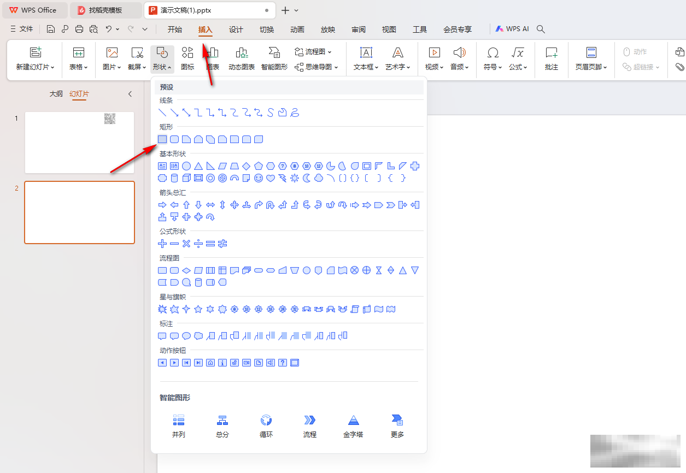Switch to the 大纲 outline view
This screenshot has height=473, width=686.
tap(56, 94)
